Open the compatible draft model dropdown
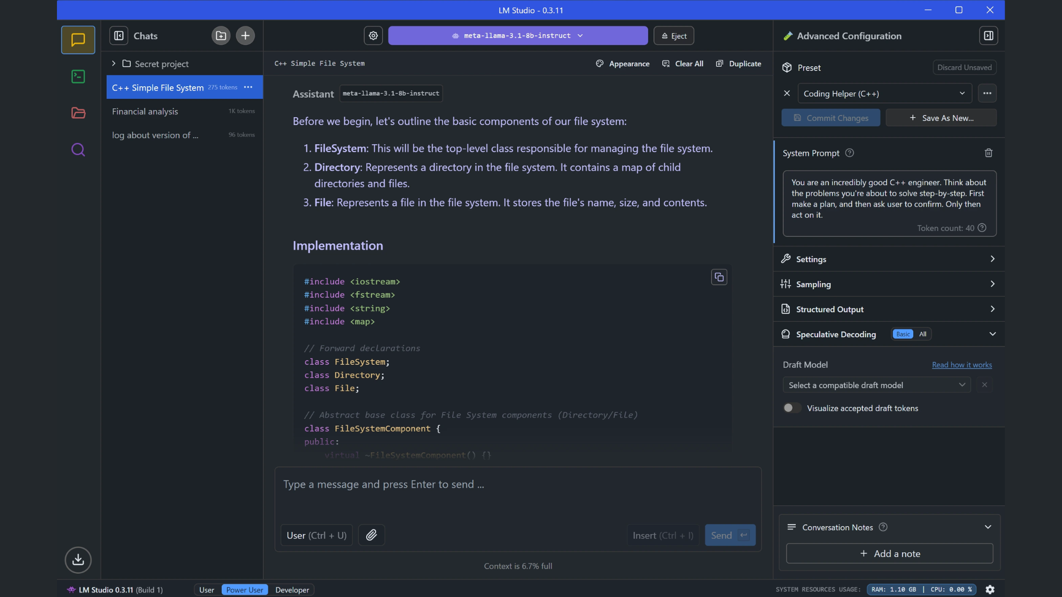The height and width of the screenshot is (597, 1062). coord(877,385)
